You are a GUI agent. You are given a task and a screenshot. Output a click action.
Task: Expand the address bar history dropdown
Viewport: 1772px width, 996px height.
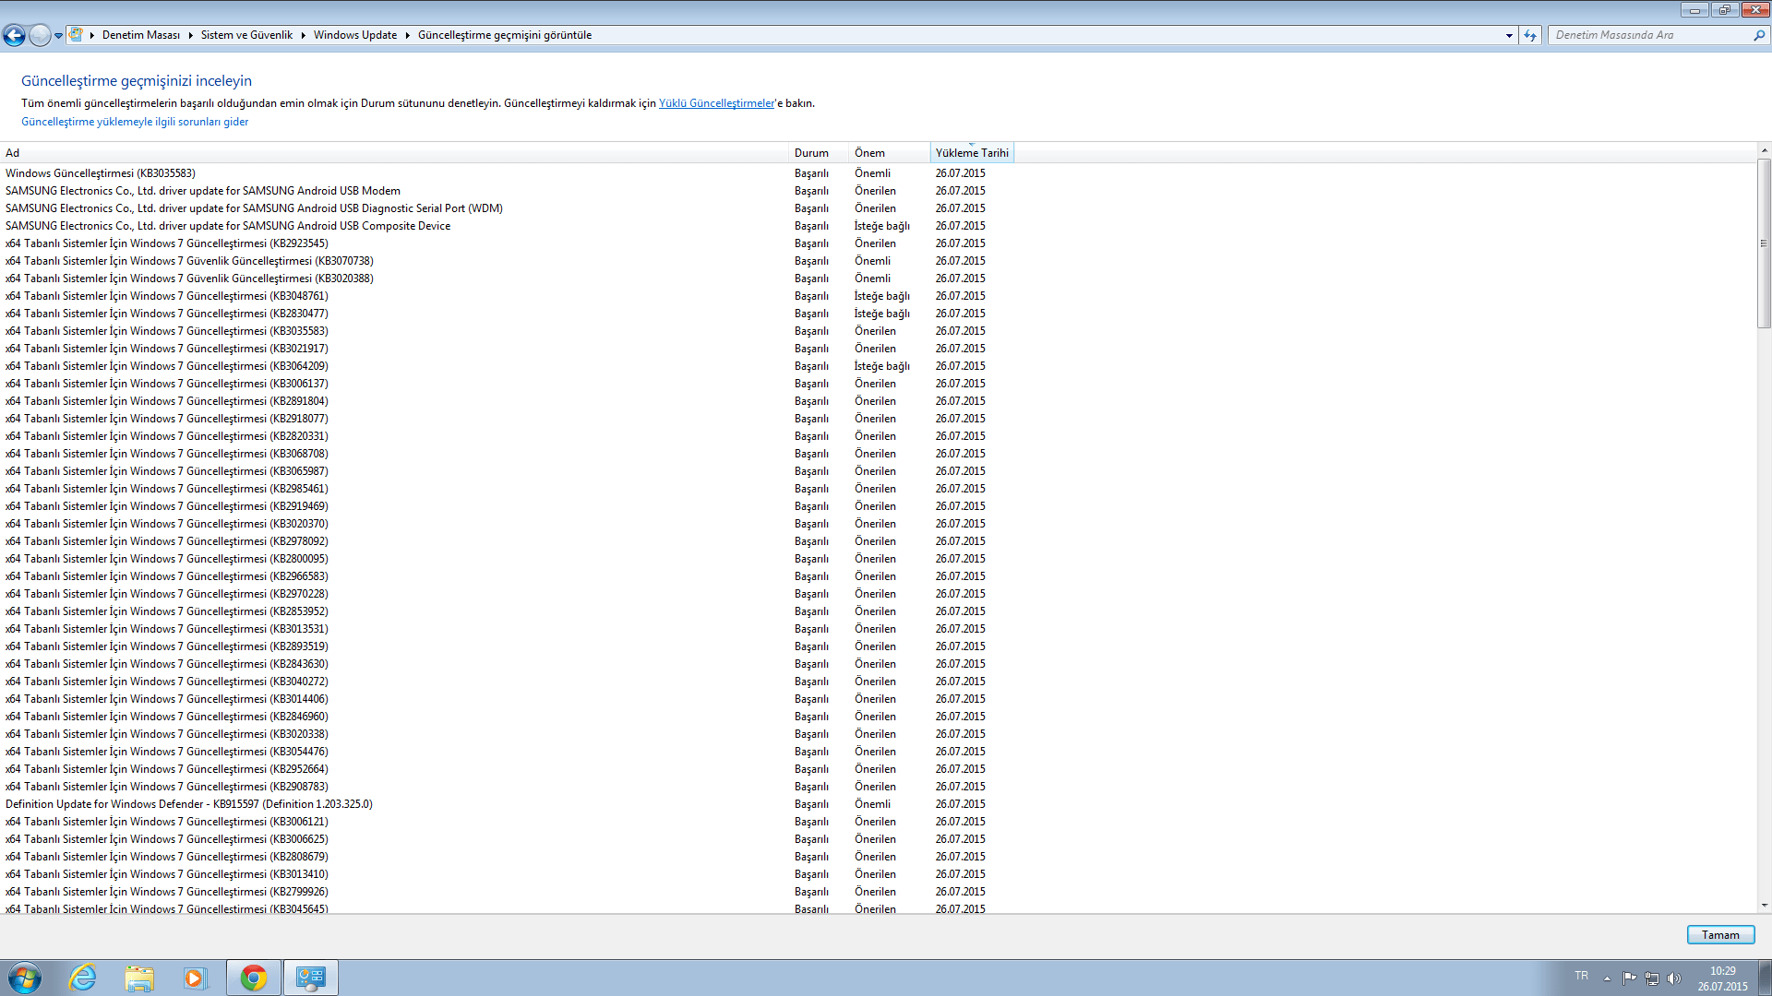[x=1509, y=35]
